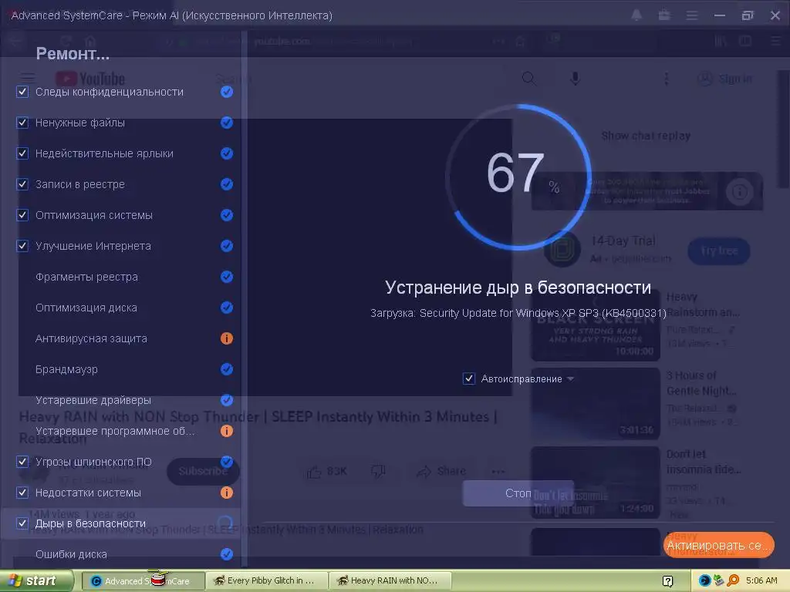Expand the Автоисправление dropdown arrow

[x=570, y=379]
